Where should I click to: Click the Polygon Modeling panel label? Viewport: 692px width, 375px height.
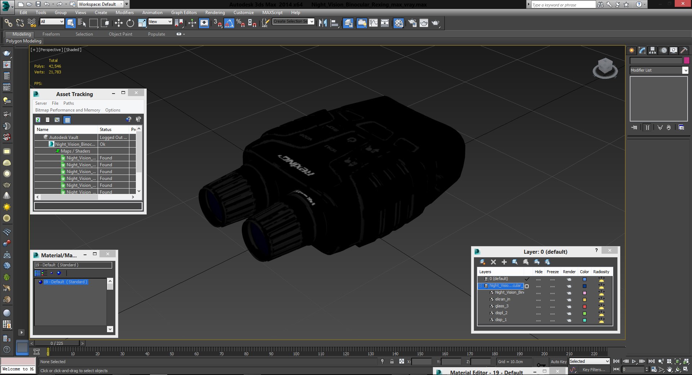pyautogui.click(x=24, y=41)
